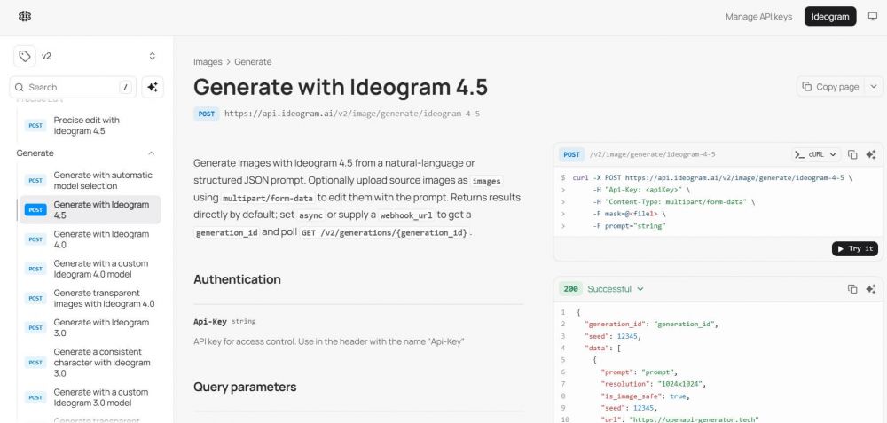887x423 pixels.
Task: Click the Try it button
Action: click(x=855, y=249)
